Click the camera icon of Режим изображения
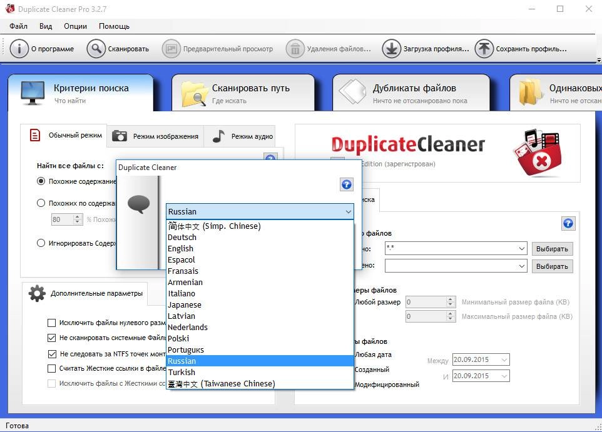602x432 pixels. (120, 136)
